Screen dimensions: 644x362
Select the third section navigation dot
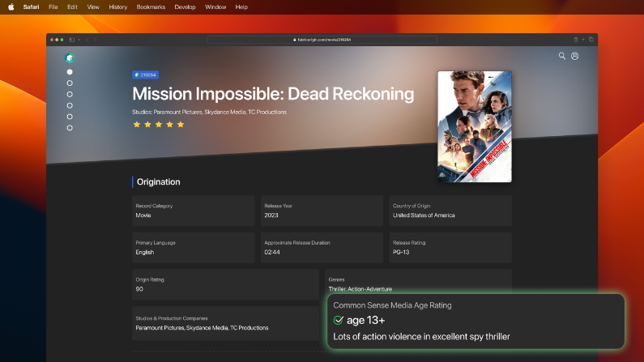coord(70,95)
